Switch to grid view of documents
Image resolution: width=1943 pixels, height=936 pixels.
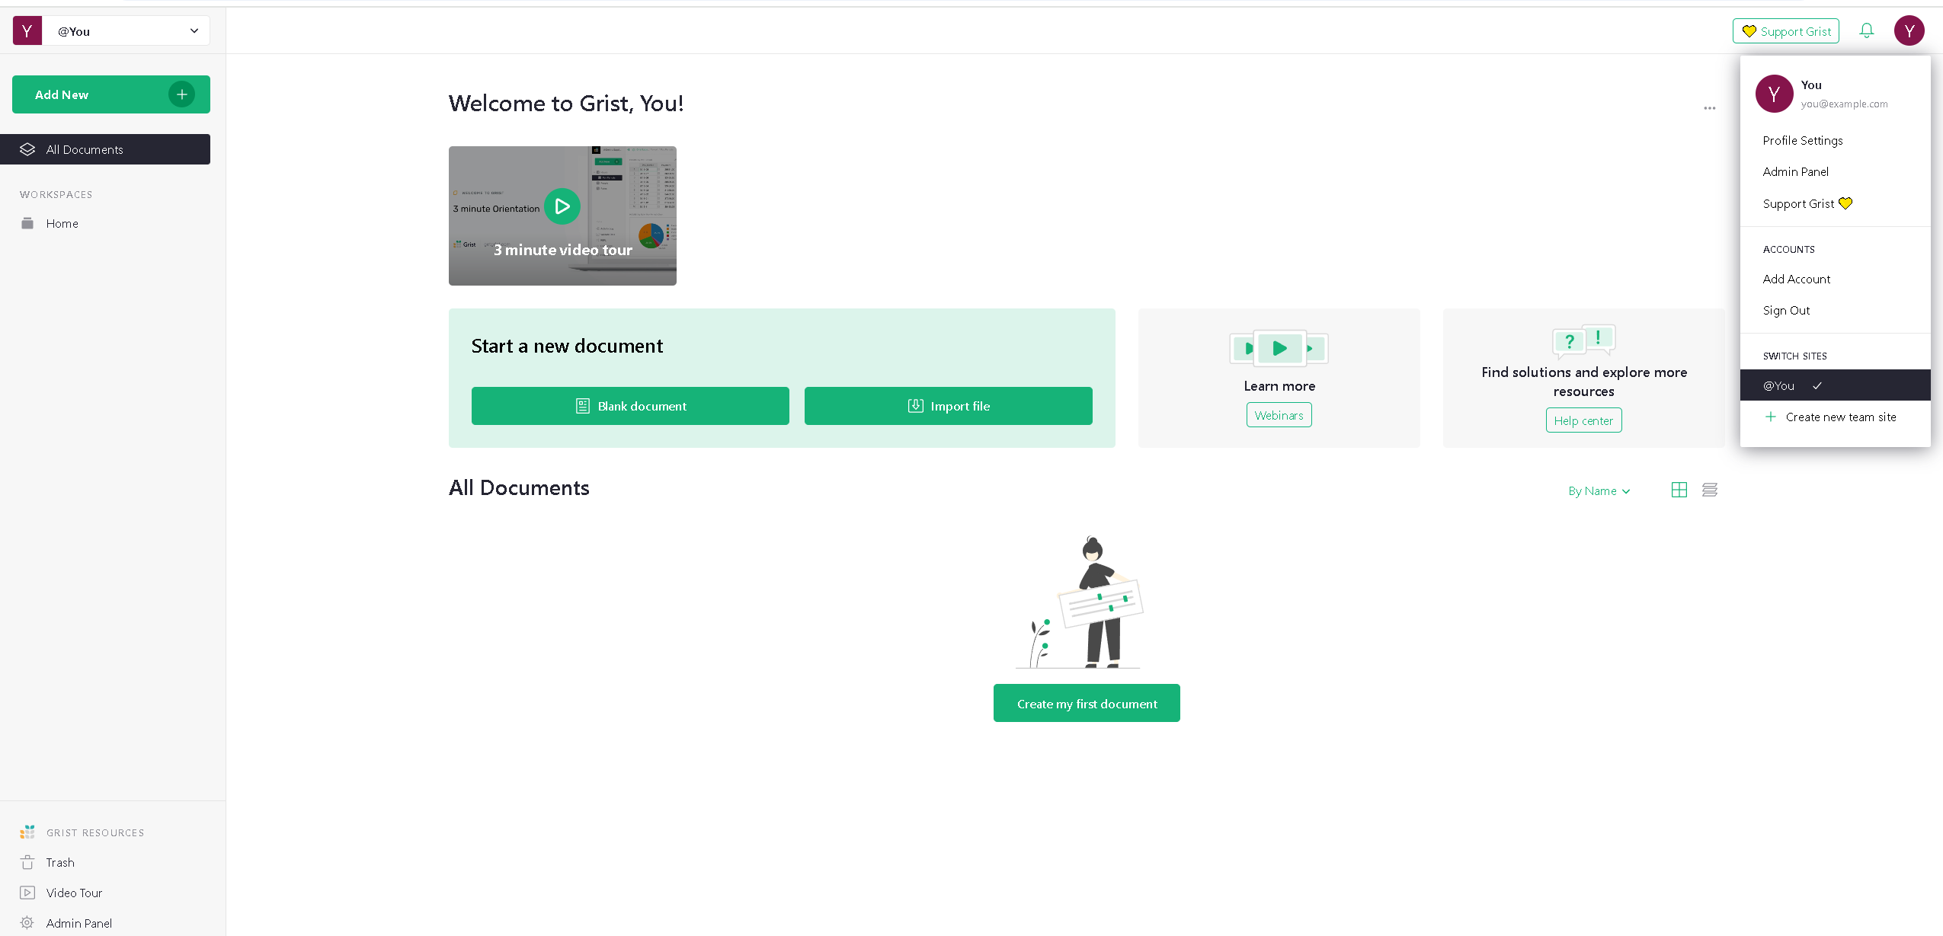(1679, 490)
